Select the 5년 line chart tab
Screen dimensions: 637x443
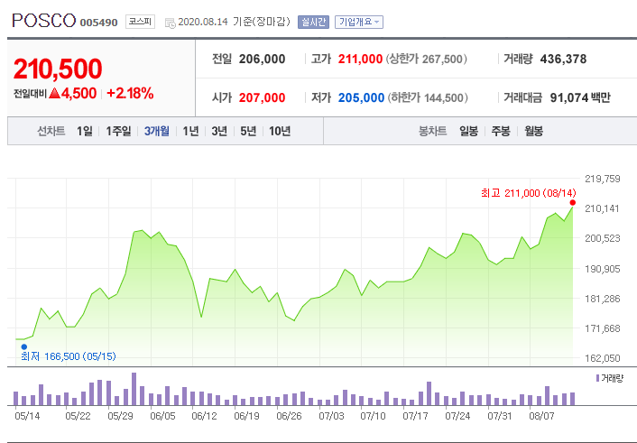pyautogui.click(x=248, y=131)
